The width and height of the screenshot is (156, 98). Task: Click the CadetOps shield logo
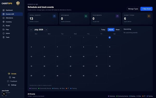click(x=18, y=3)
